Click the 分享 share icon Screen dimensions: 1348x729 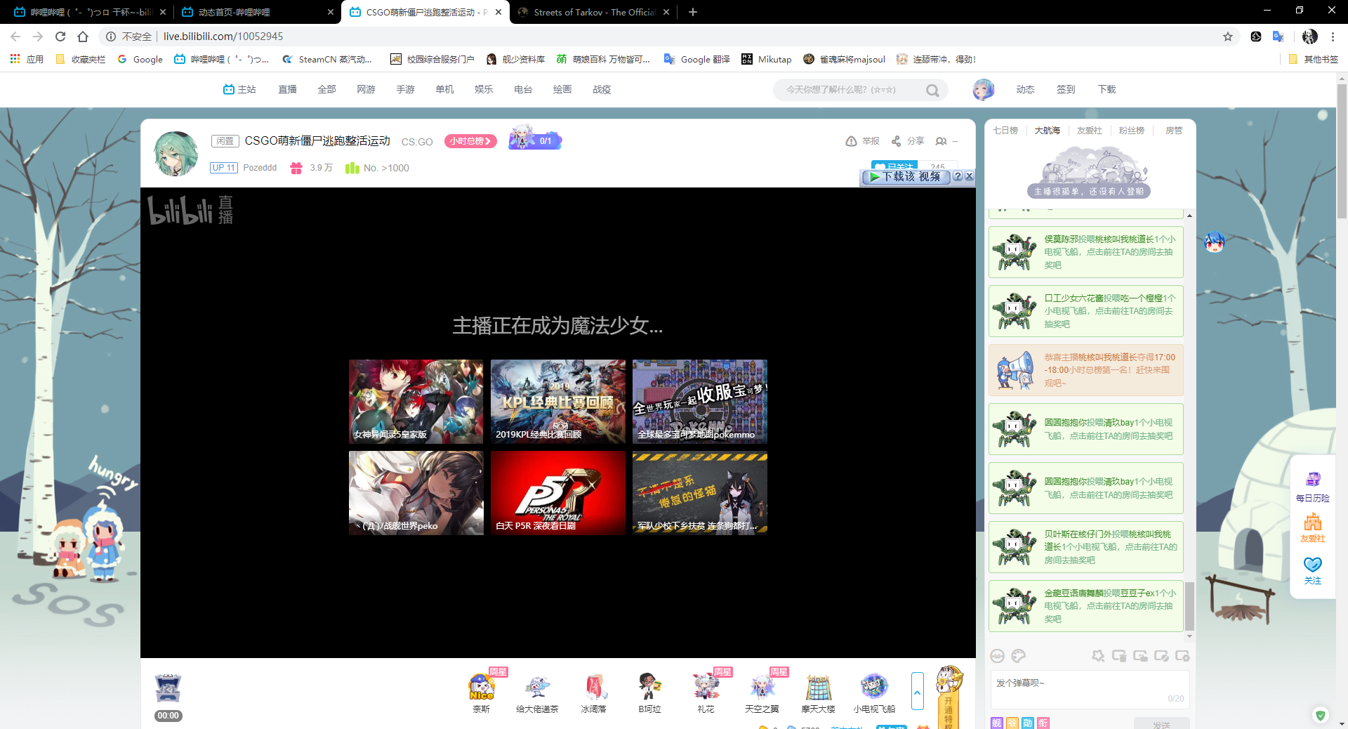[897, 141]
